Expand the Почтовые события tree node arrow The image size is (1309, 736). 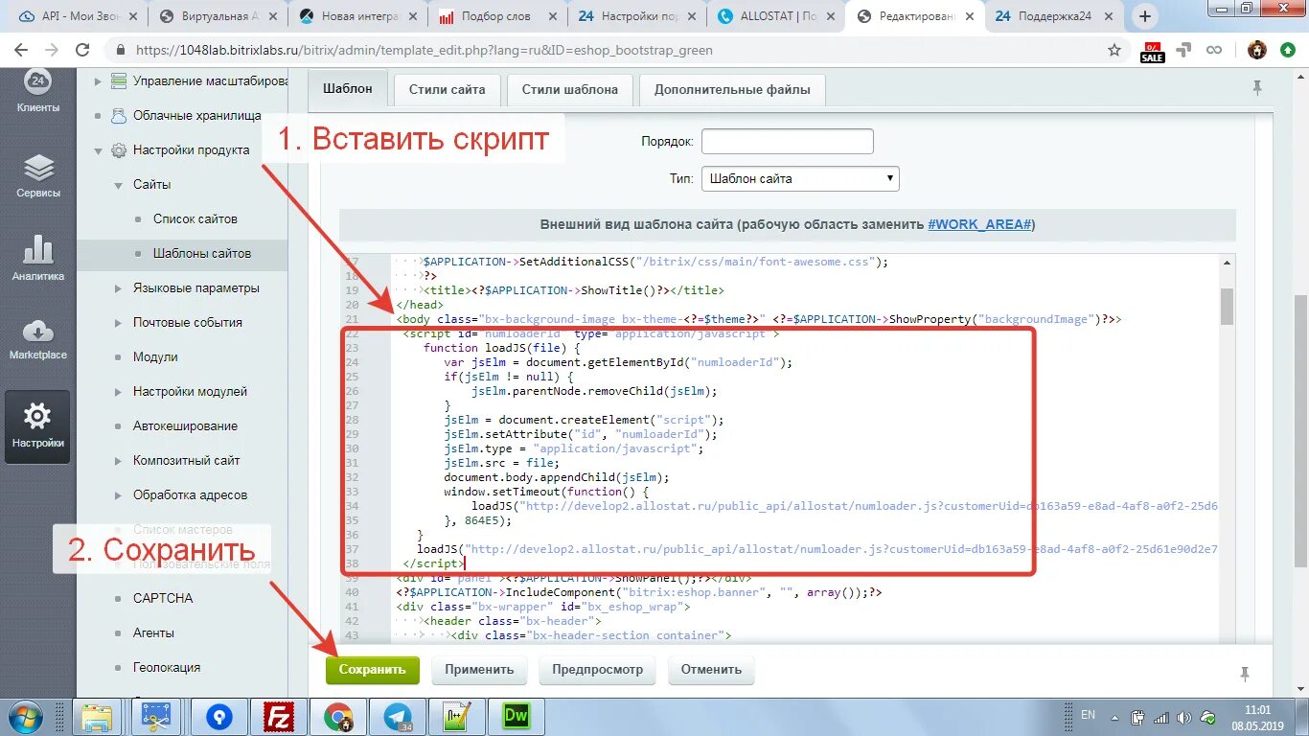(118, 323)
